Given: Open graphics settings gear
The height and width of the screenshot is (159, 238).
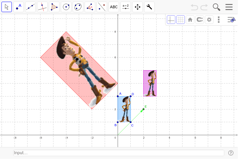Looking at the screenshot, I should (x=209, y=20).
